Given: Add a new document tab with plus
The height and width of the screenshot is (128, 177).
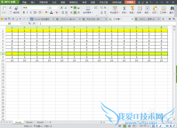Looking at the screenshot, I should (163, 19).
